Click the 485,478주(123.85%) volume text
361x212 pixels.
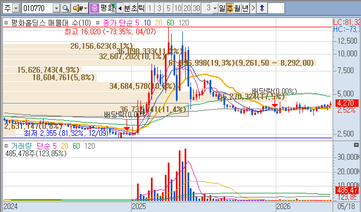click(x=35, y=153)
